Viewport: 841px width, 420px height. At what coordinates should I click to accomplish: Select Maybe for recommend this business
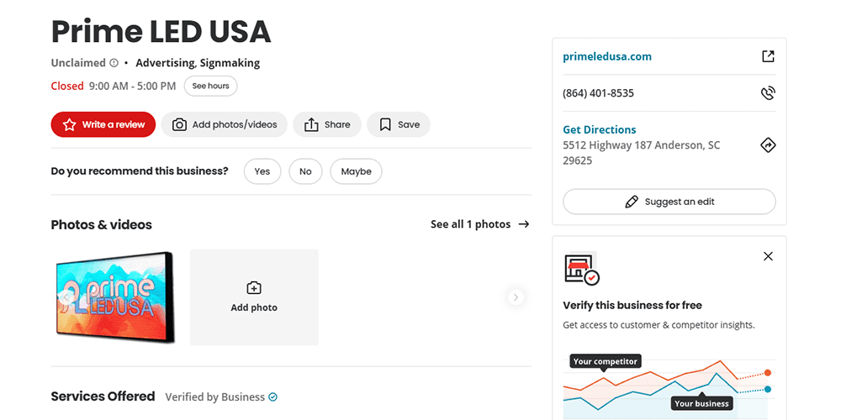[356, 171]
